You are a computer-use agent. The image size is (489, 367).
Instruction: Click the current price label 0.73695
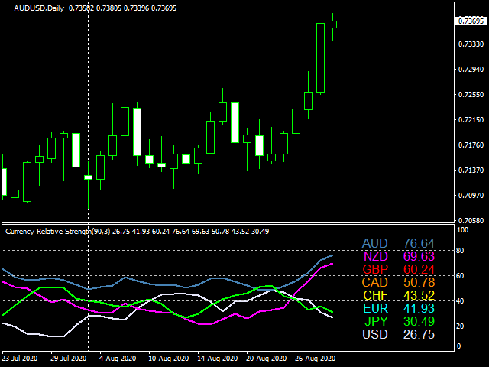[469, 21]
